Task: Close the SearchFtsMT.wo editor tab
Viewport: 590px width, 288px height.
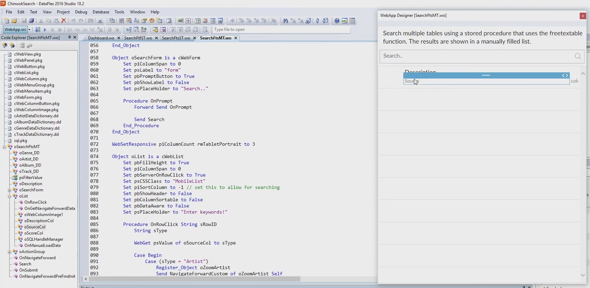Action: (236, 38)
